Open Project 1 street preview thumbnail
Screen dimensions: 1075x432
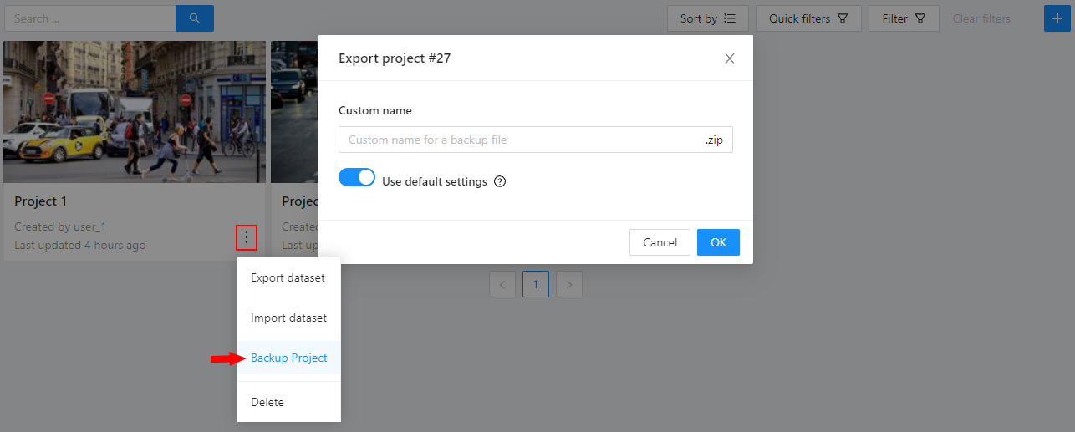(134, 112)
